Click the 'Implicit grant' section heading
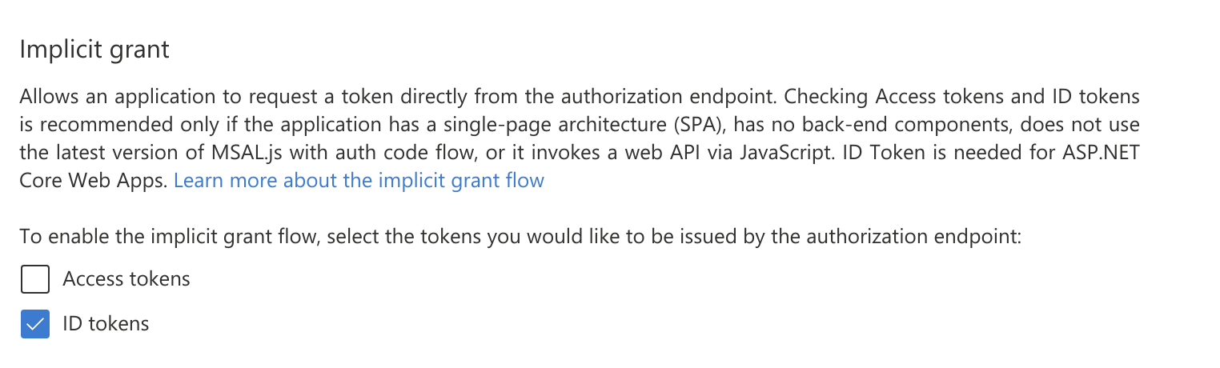Viewport: 1220px width, 368px height. (94, 50)
